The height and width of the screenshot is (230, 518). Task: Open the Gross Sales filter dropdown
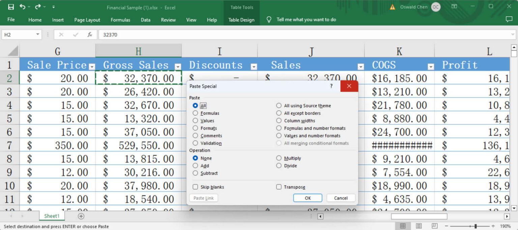(x=178, y=67)
